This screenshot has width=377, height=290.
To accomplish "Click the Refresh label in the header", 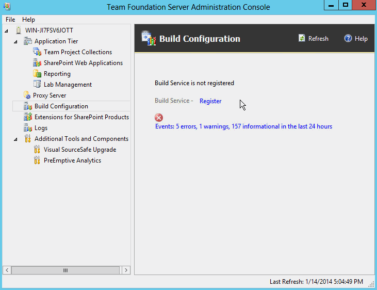I will [318, 39].
